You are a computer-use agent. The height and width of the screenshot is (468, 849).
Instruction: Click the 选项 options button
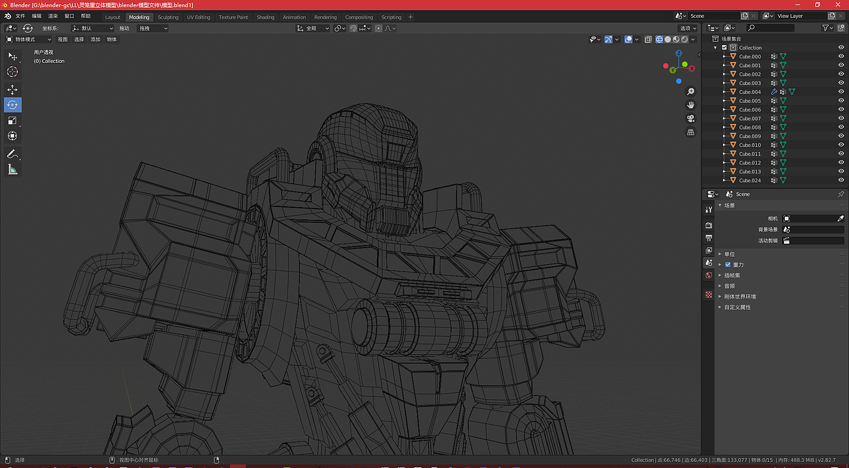686,28
